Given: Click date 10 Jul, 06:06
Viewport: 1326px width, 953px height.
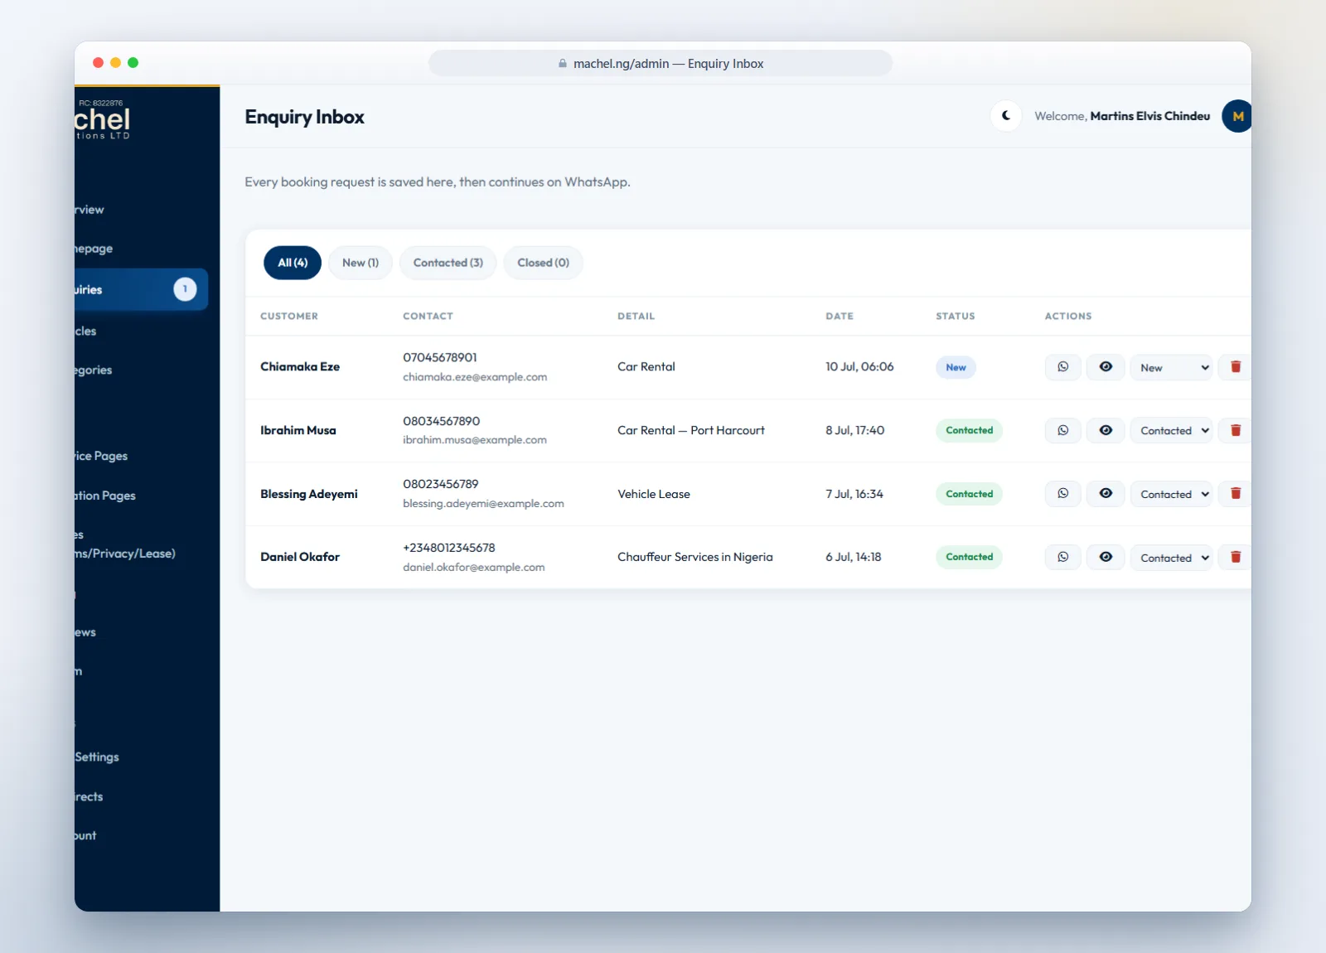Looking at the screenshot, I should 859,366.
